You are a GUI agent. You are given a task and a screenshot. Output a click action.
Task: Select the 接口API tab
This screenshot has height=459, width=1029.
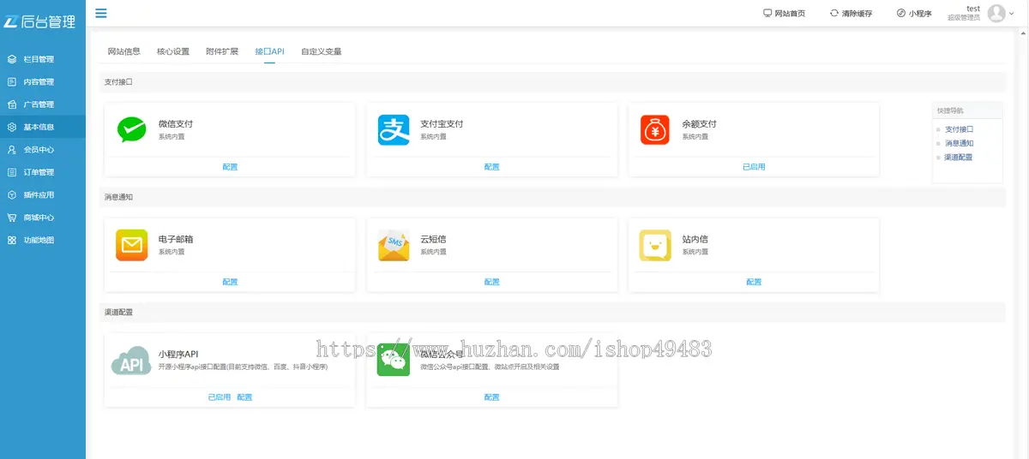[x=269, y=51]
